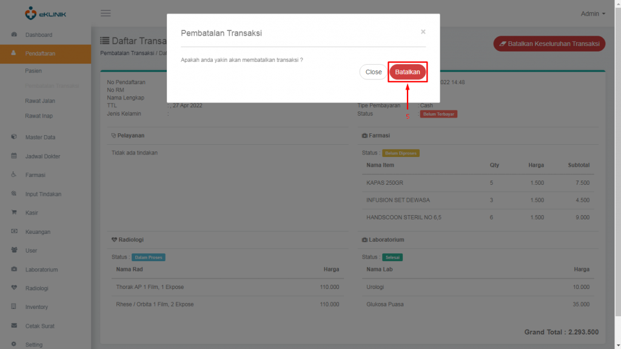Select the Selesai status badge on Laboratorium
The height and width of the screenshot is (349, 621).
[x=392, y=257]
